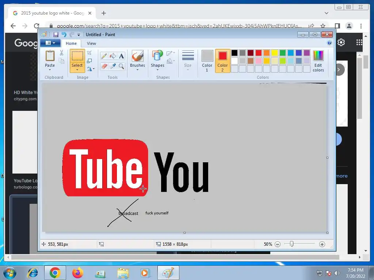
Task: Click the Save icon in quick access toolbar
Action: pos(56,35)
